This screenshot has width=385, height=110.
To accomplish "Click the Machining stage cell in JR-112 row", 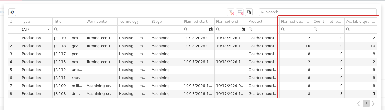I will [166, 70].
